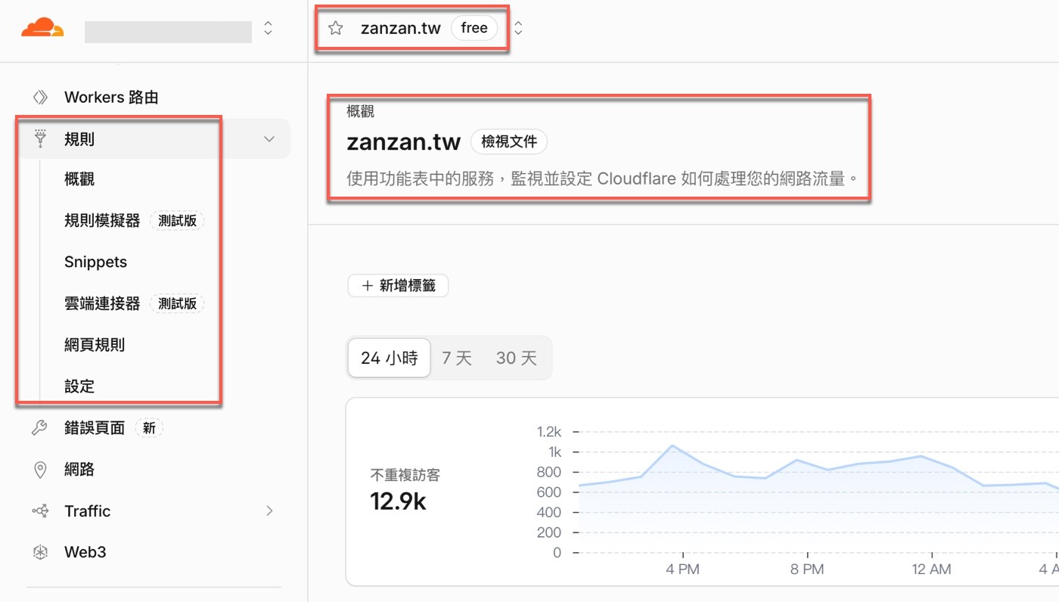
Task: Select the 7 天 time range tab
Action: tap(457, 358)
